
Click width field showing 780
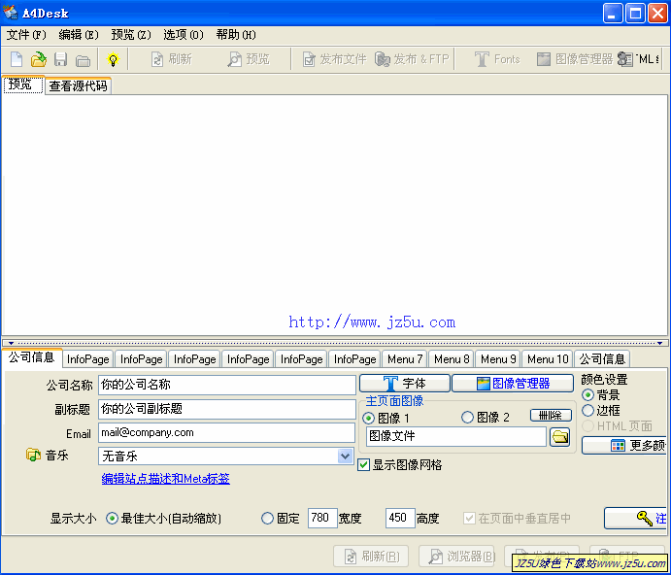pyautogui.click(x=322, y=518)
